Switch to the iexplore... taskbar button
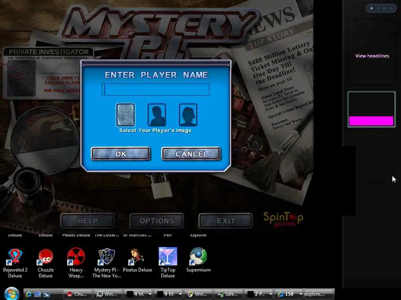Viewport: 401px width, 300px height. (x=319, y=294)
